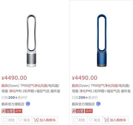
Task: Click the blue chat icon beside right 戴森官方旗舰店
Action: point(98,104)
